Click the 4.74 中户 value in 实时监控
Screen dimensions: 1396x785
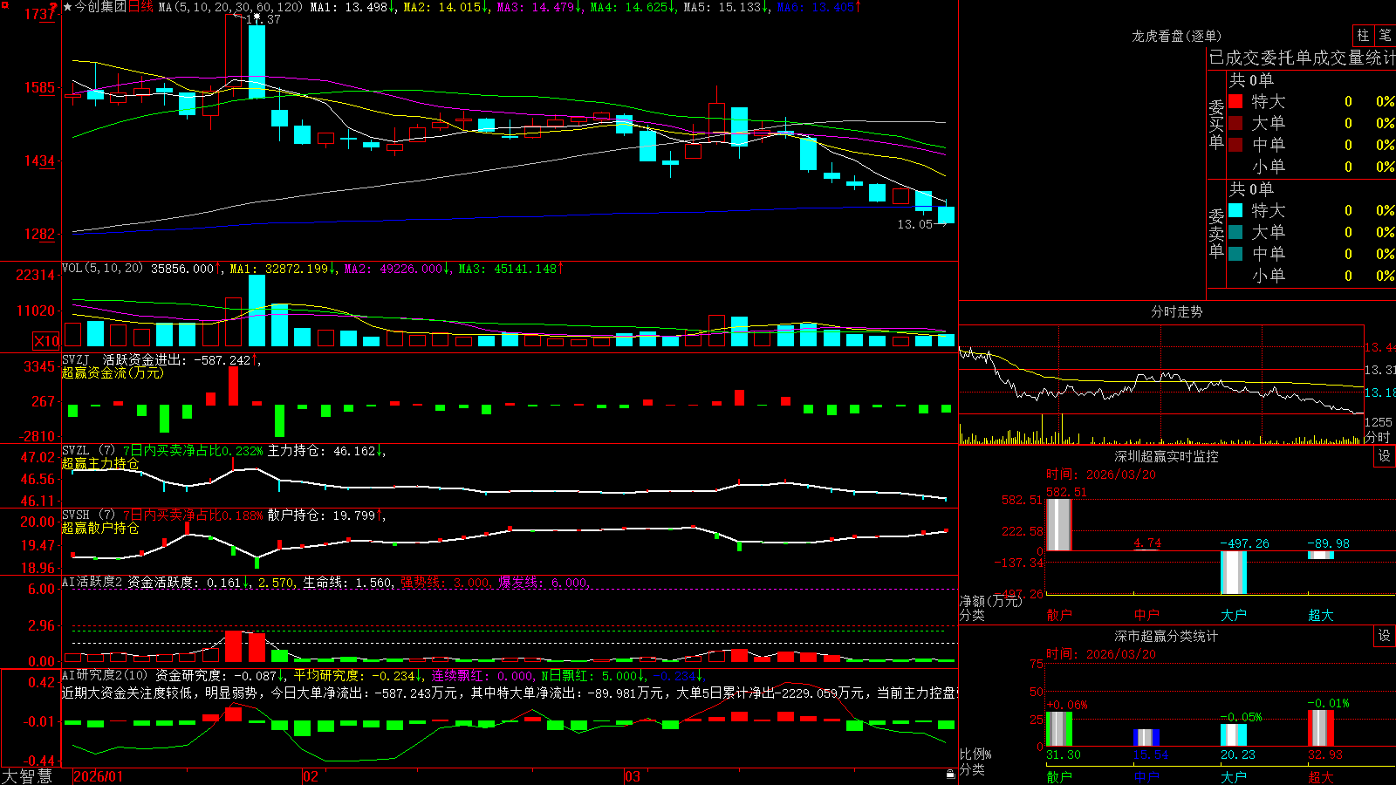(1147, 543)
